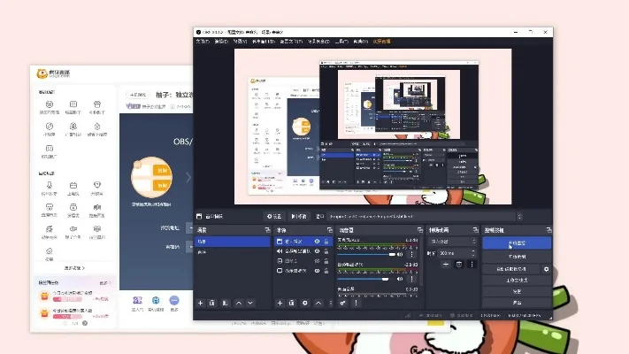629x354 pixels.
Task: Select the second scene in the Scenes list
Action: pyautogui.click(x=233, y=252)
